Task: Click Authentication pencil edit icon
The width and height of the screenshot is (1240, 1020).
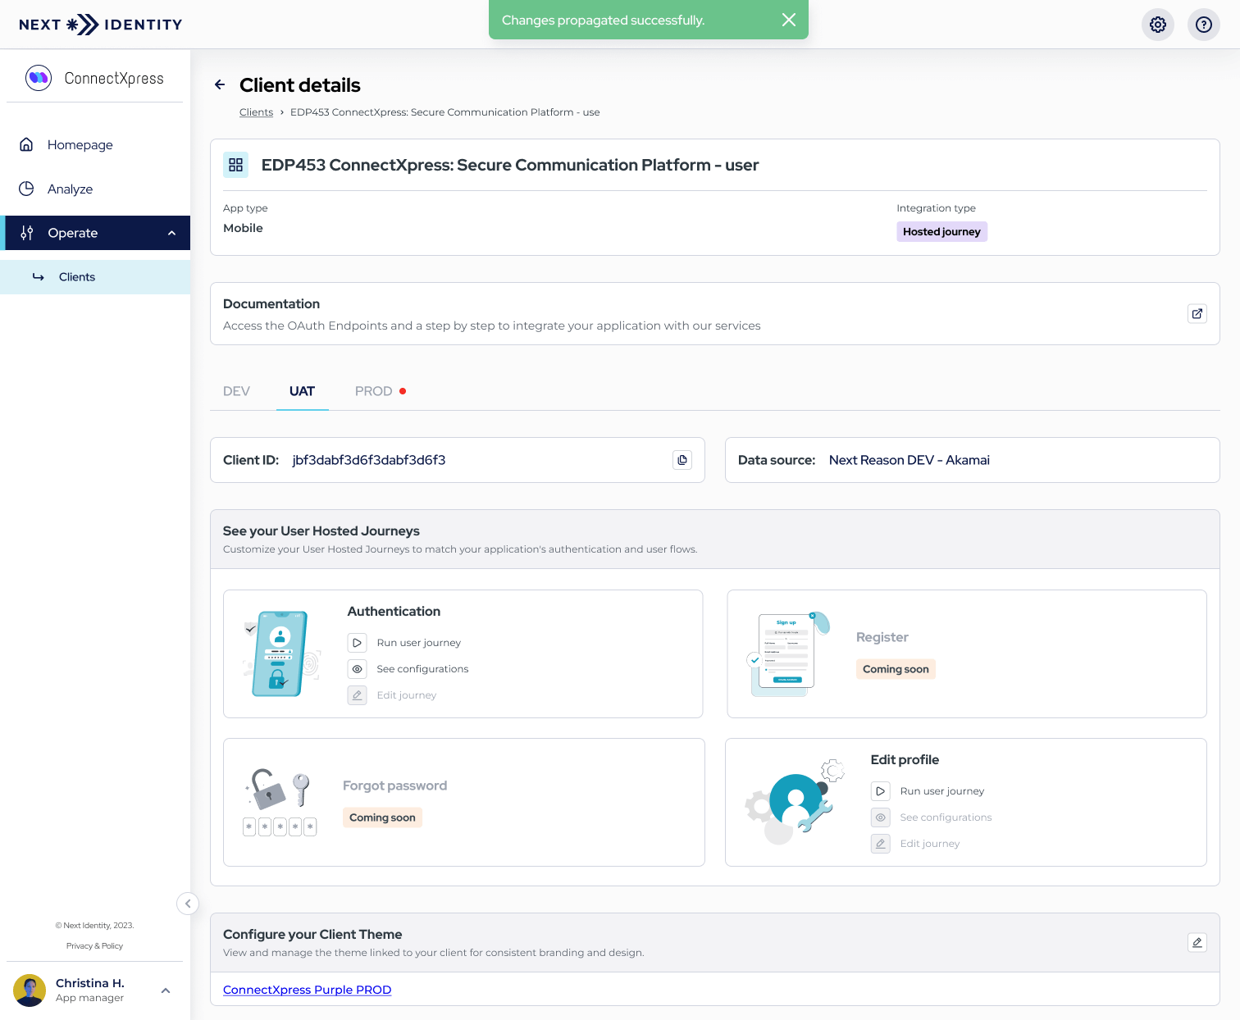Action: (357, 695)
